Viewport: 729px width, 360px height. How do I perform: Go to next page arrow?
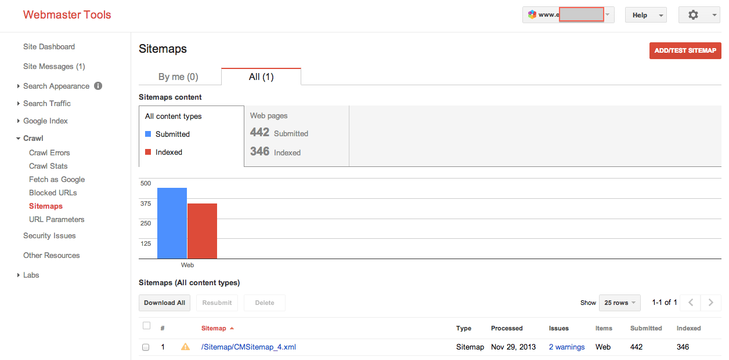click(710, 303)
